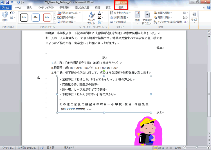Open the 図形 shapes gallery
The image size is (211, 150).
coord(5,17)
